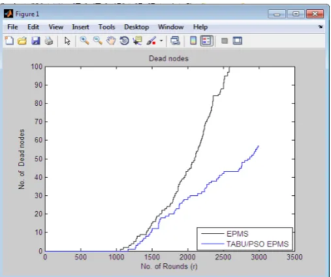Activate the Zoom In magnifier tool
The height and width of the screenshot is (277, 331).
84,41
